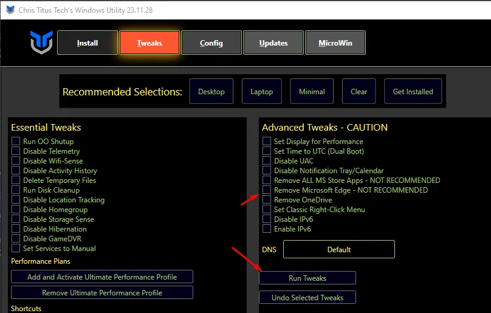Click the Advanced Tweaks - CAUTION heading

tap(324, 128)
